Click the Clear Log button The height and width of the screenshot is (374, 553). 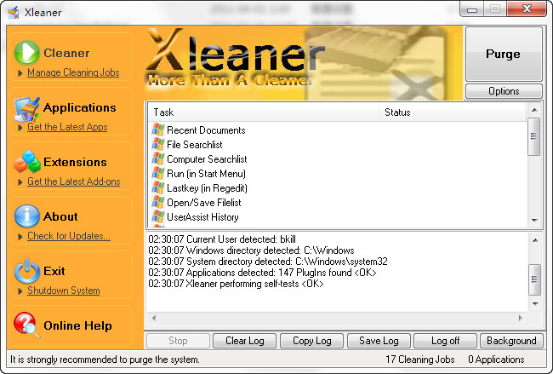tap(244, 341)
